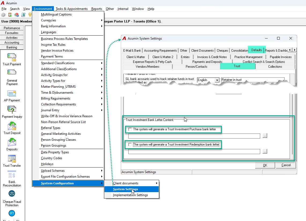Click the Retainer in trust text field

tap(253, 80)
